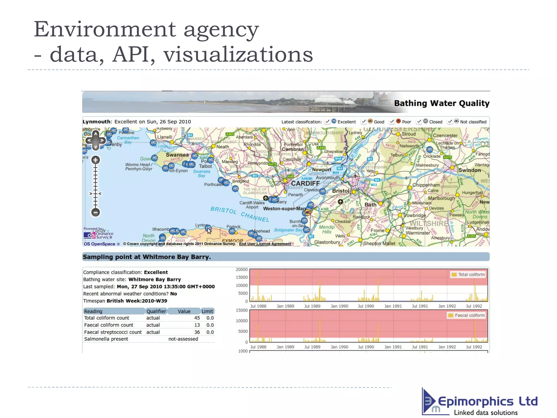Toggle the Not classified checkbox

(x=450, y=122)
